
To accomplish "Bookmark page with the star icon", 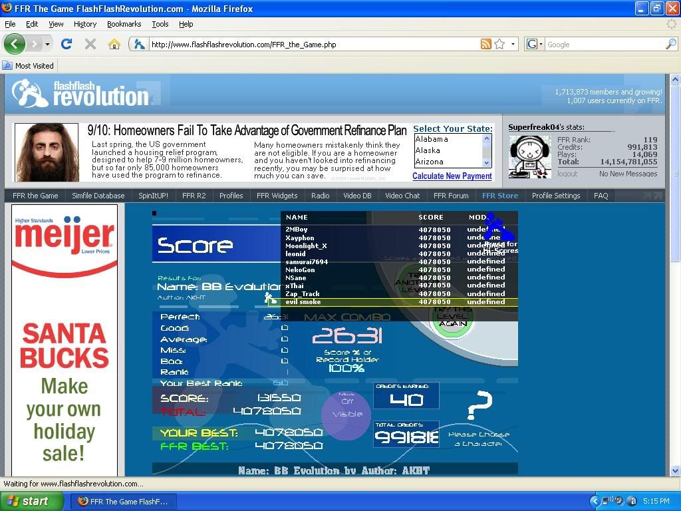I will coord(499,45).
